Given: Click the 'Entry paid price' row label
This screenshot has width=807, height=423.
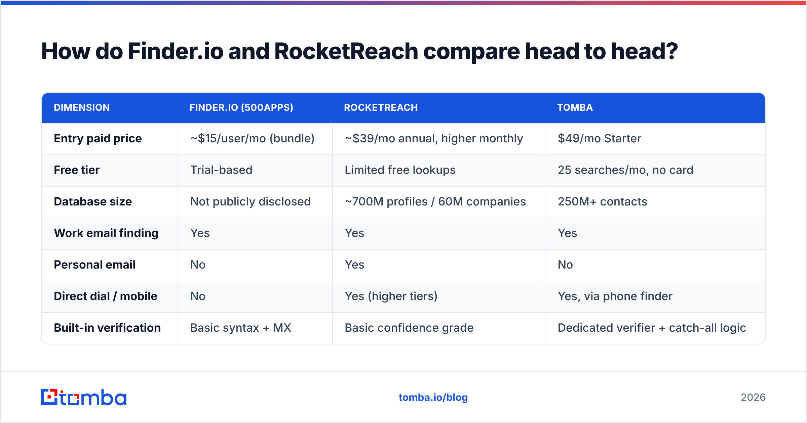Looking at the screenshot, I should coord(98,138).
